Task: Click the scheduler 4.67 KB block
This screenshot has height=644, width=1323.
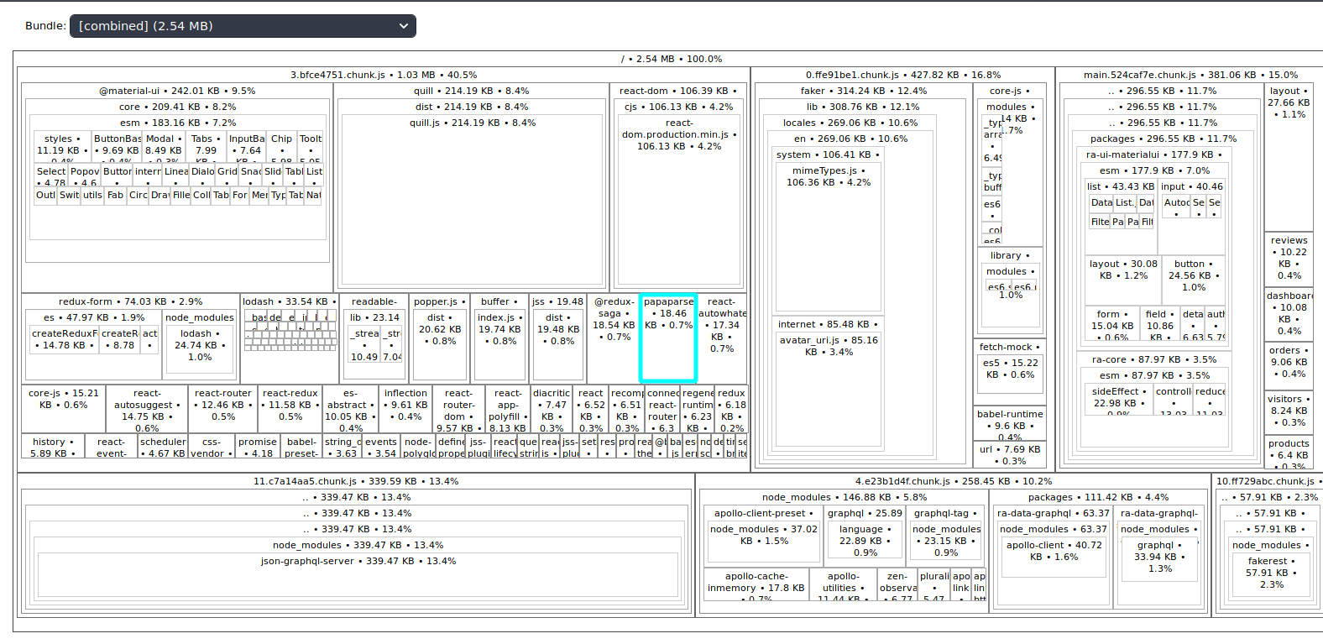Action: tap(163, 446)
